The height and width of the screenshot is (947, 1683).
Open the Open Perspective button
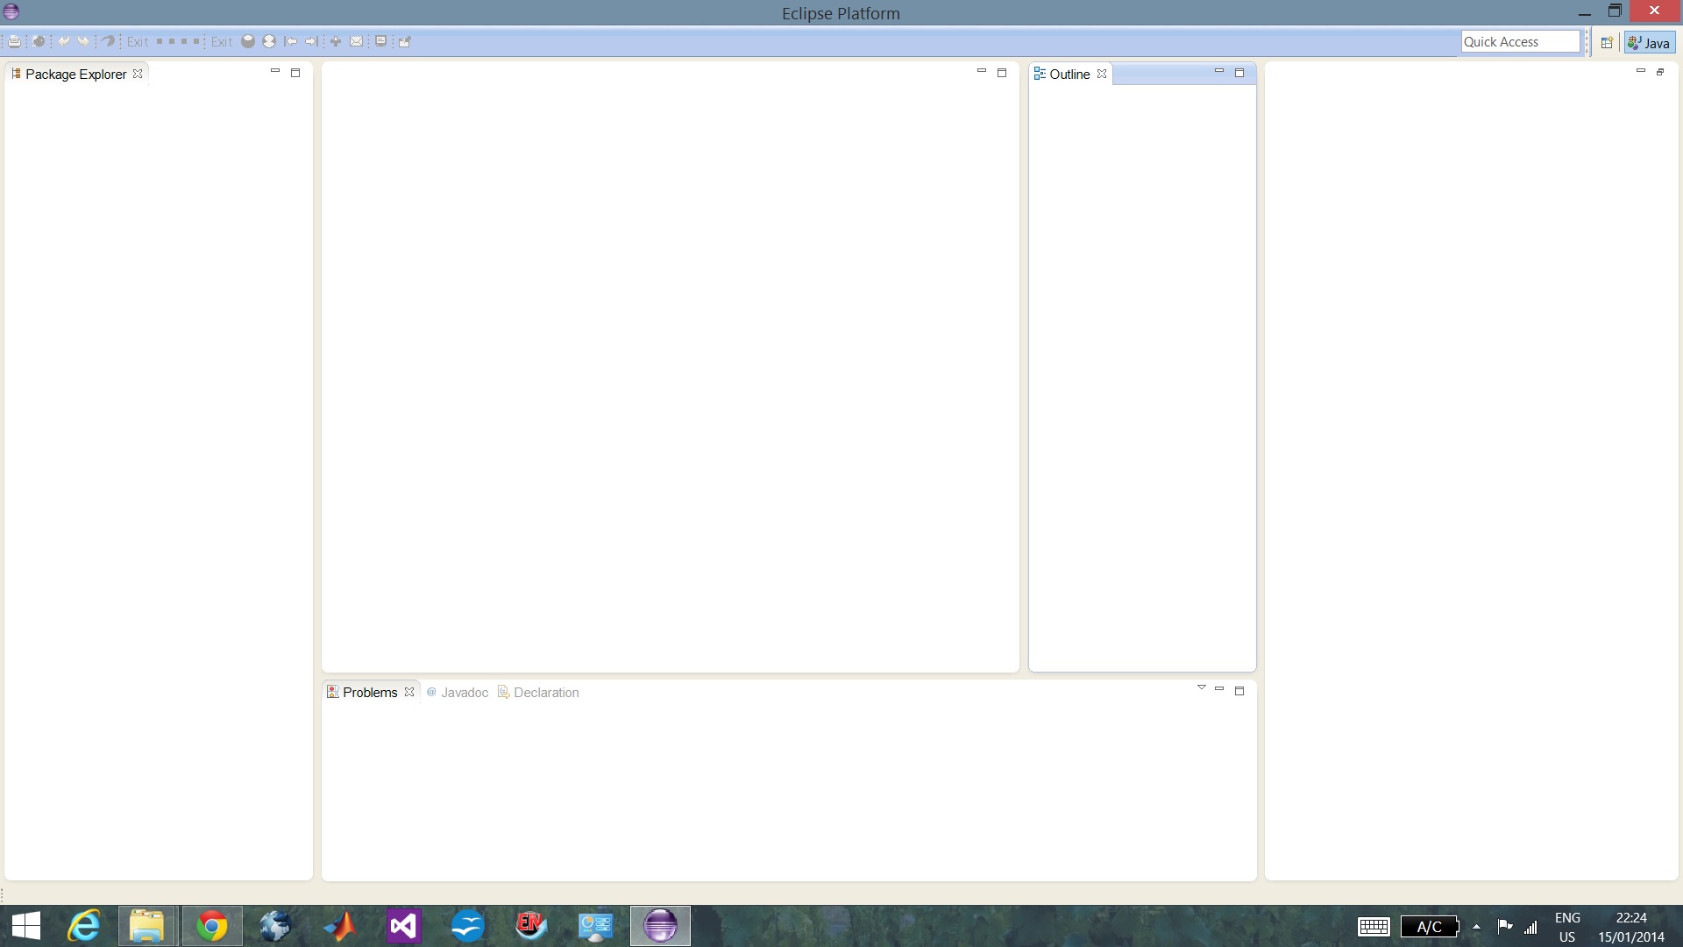pyautogui.click(x=1607, y=42)
